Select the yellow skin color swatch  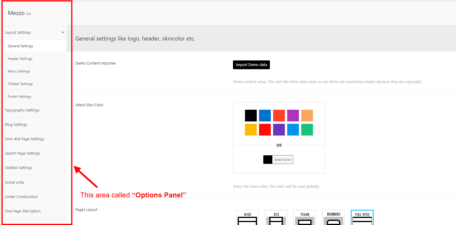click(251, 130)
